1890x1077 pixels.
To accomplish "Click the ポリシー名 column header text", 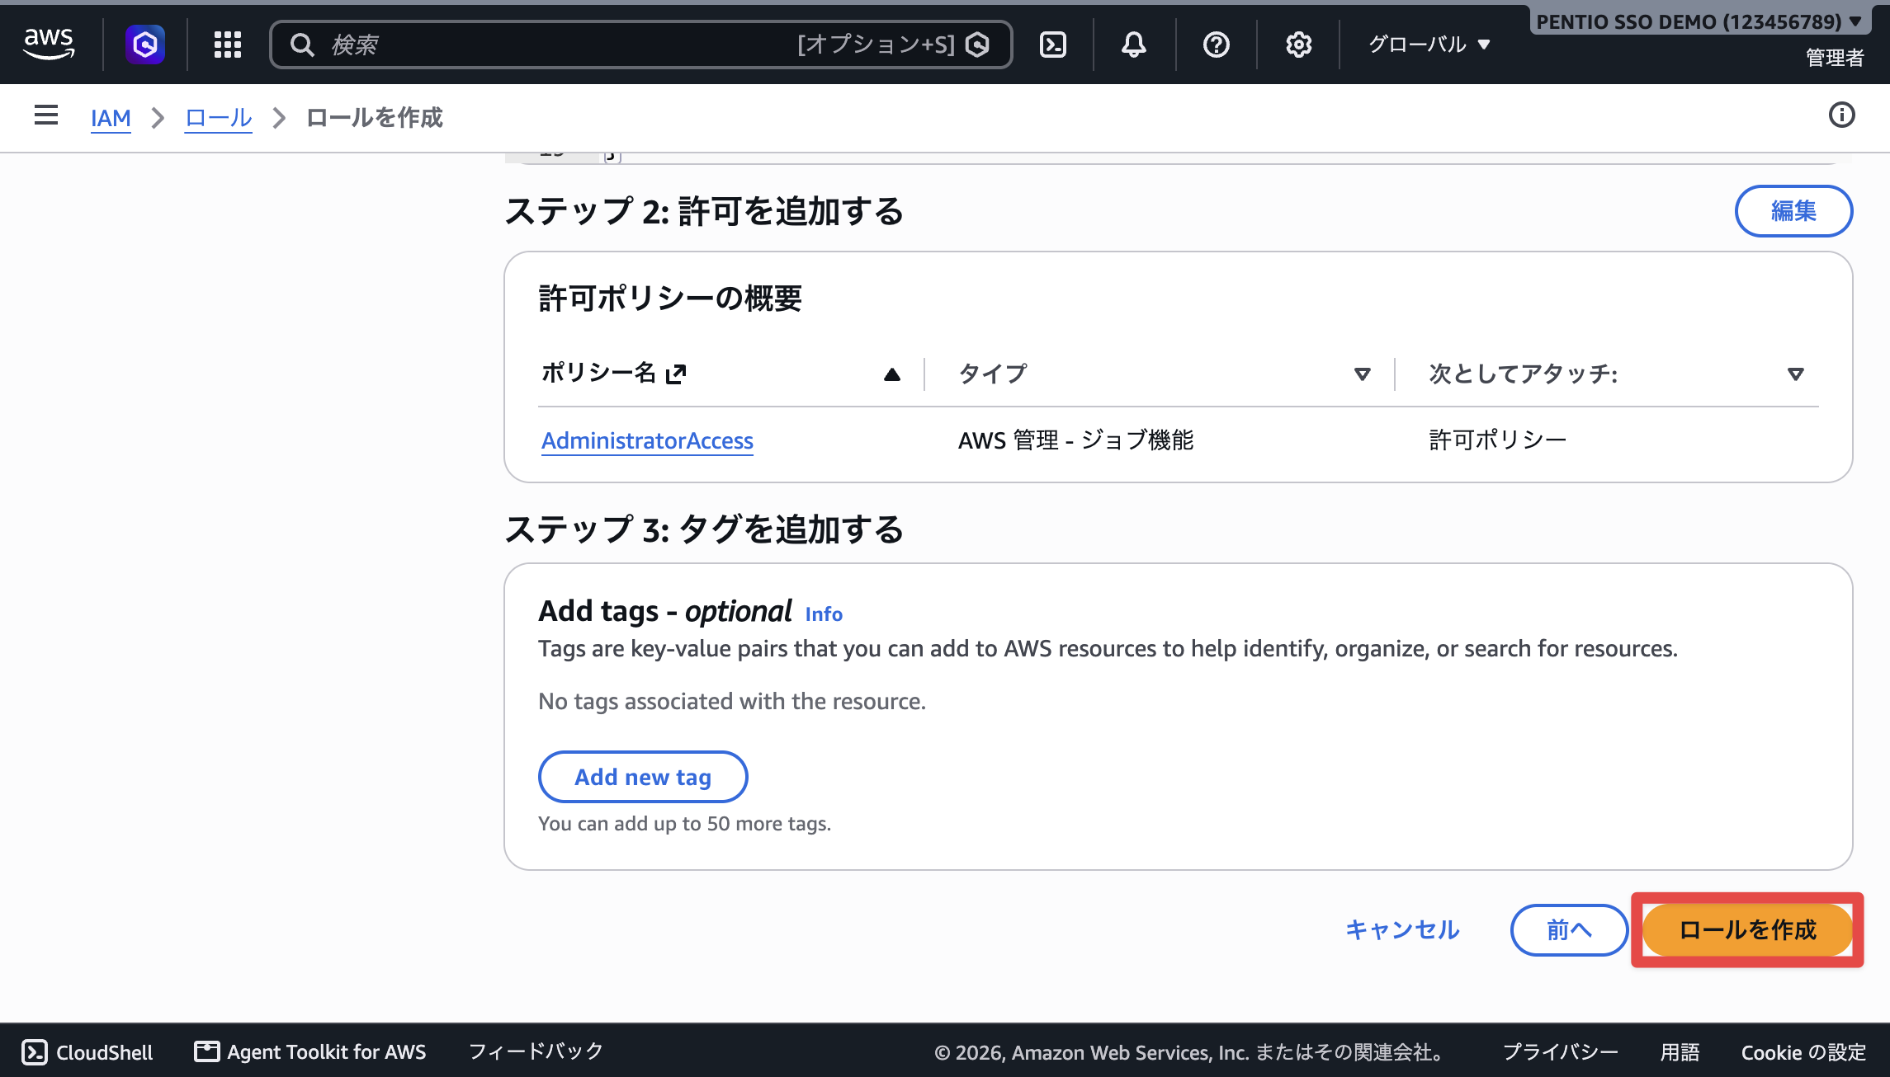I will [x=598, y=374].
